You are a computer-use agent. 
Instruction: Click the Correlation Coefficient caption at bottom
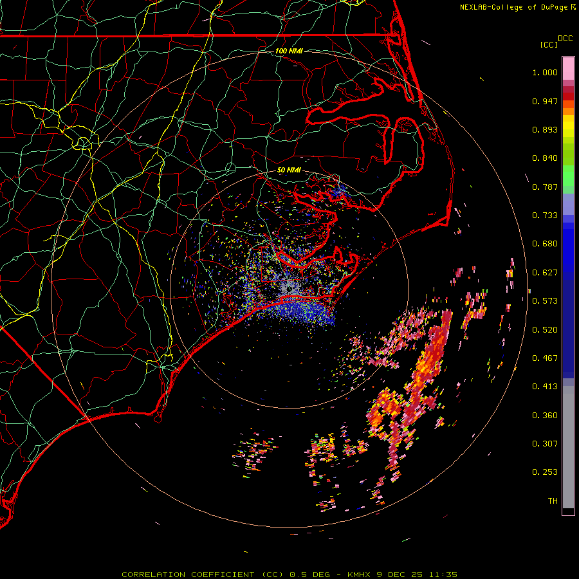(289, 574)
